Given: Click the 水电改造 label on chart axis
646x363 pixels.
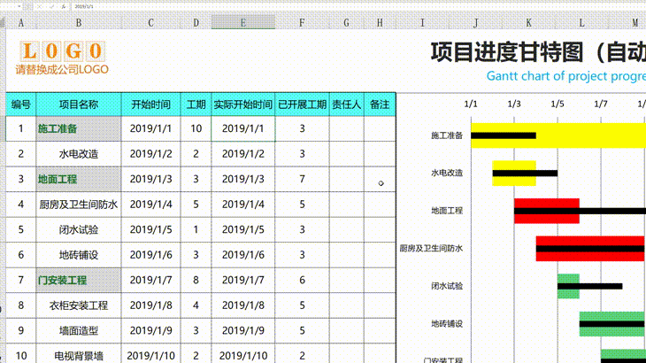Looking at the screenshot, I should pyautogui.click(x=447, y=173).
